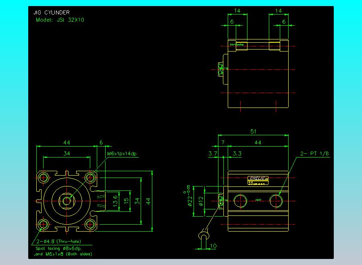Click the "M6x1px14dp" thread callout
Screen dimensions: 362x265
coord(122,153)
